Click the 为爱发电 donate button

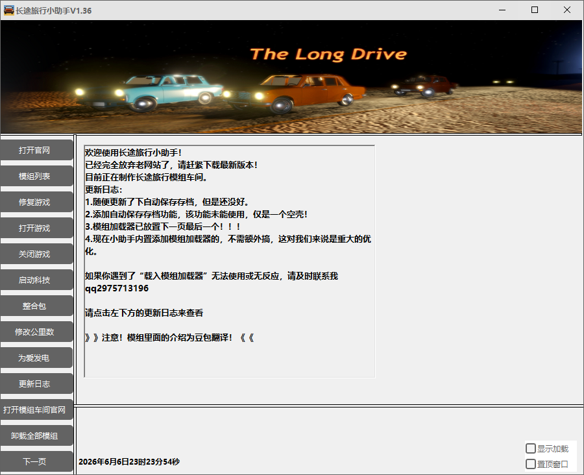pyautogui.click(x=36, y=358)
